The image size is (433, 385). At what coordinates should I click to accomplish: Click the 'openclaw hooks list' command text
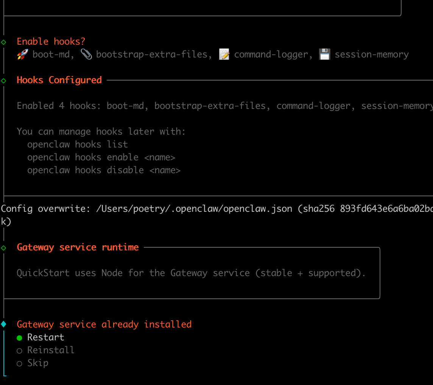coord(77,144)
